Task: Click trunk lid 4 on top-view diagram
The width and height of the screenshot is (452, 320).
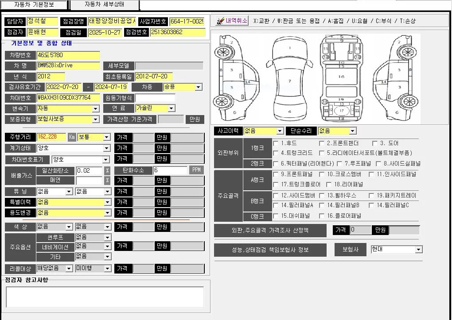Action: pyautogui.click(x=289, y=111)
